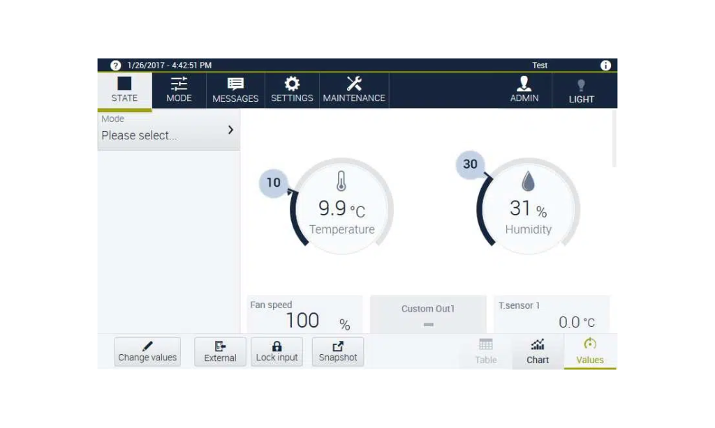
Task: Click the humidity setpoint bubble 30
Action: pos(470,165)
